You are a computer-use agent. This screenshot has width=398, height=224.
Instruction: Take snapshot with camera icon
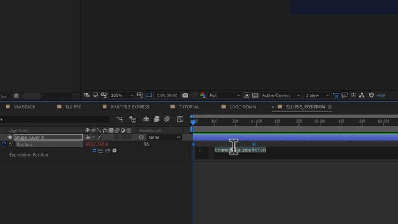pyautogui.click(x=185, y=95)
